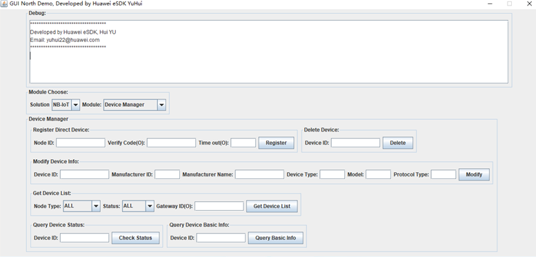Screen dimensions: 536x257
Task: Focus the Gateway ID(O) input field
Action: (219, 206)
